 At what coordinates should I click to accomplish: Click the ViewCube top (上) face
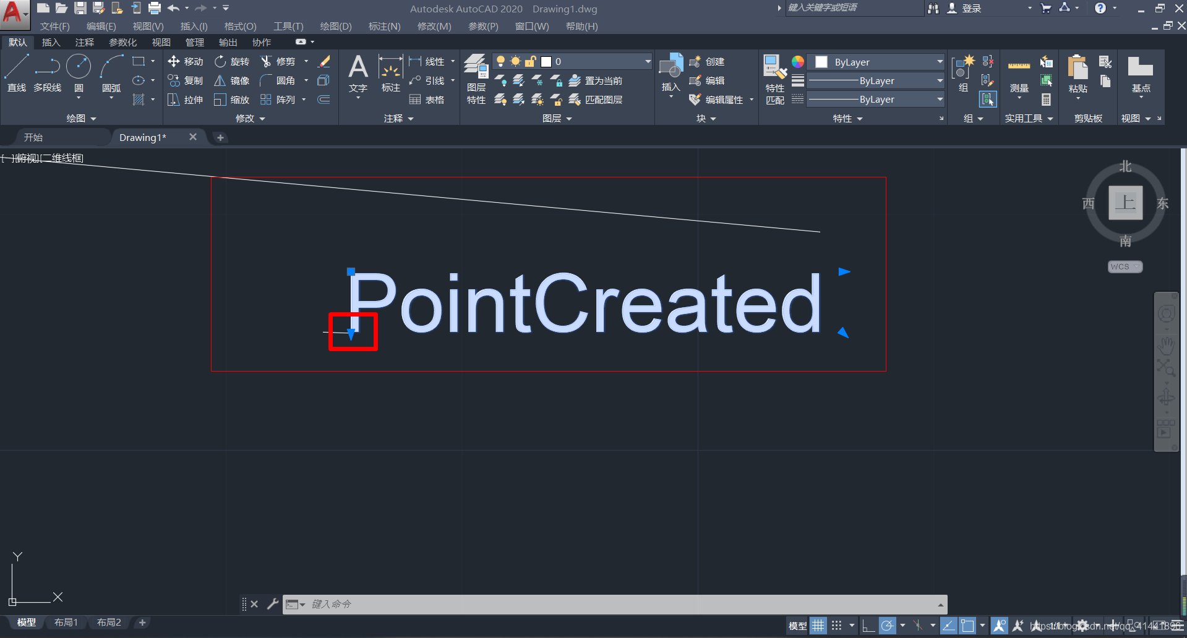pyautogui.click(x=1125, y=202)
